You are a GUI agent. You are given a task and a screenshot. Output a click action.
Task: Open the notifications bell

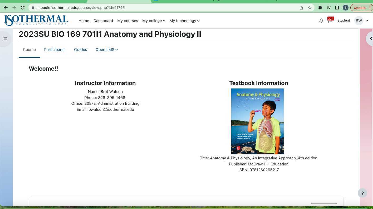coord(321,20)
